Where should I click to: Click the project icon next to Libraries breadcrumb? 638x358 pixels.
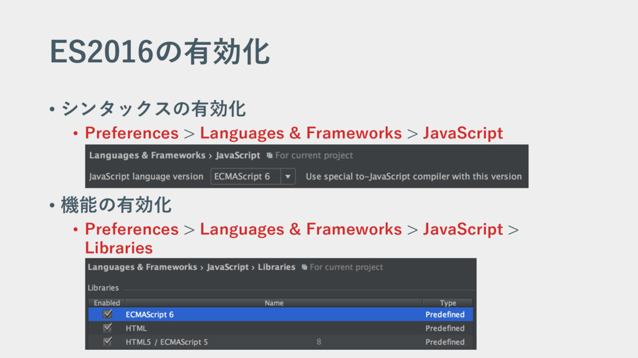pyautogui.click(x=304, y=267)
